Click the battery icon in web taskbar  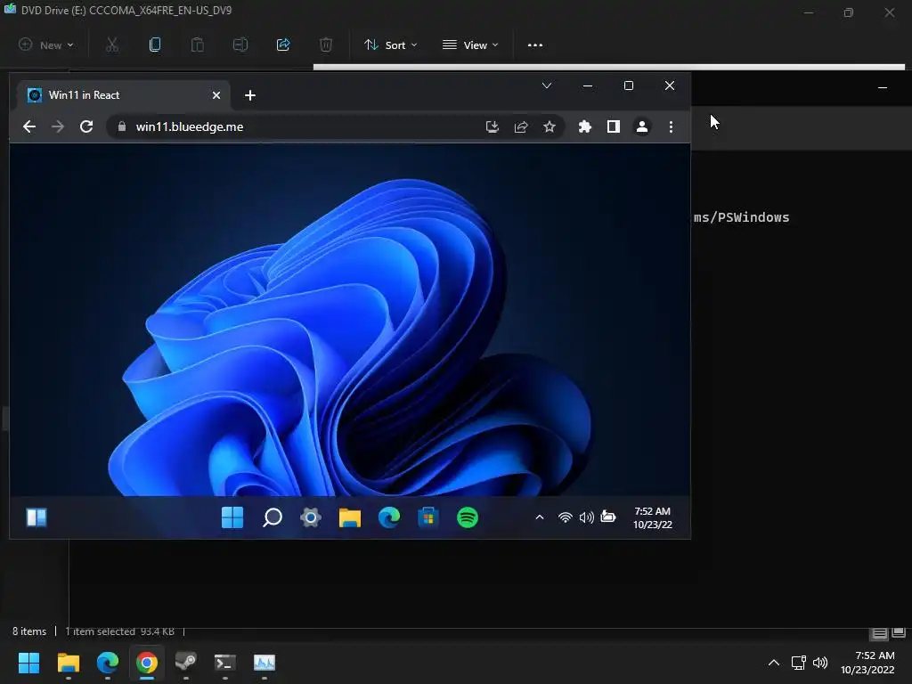[608, 517]
